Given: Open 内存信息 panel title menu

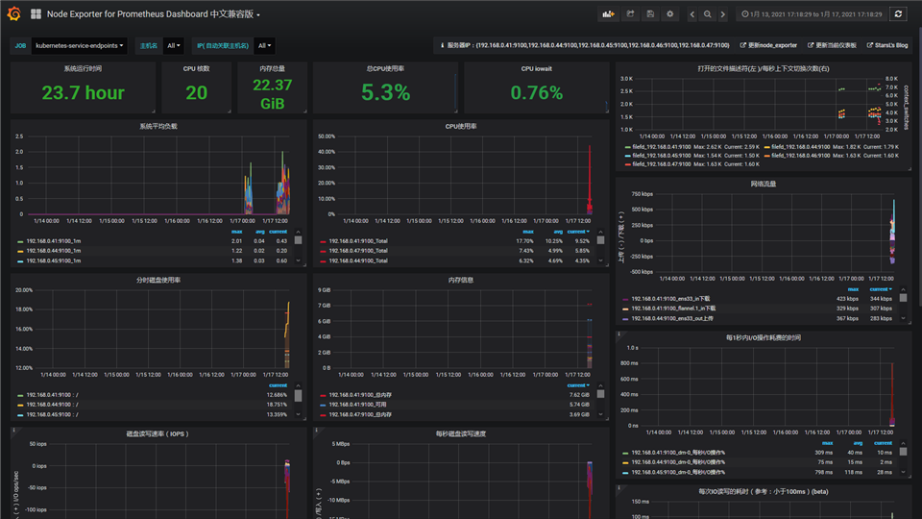Looking at the screenshot, I should (x=461, y=280).
